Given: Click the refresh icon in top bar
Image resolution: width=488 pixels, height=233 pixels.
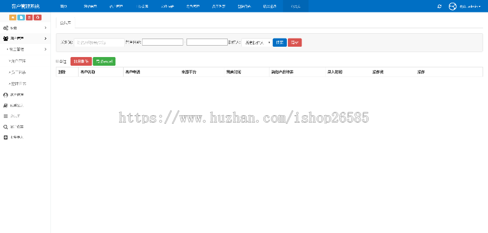Looking at the screenshot, I should (439, 6).
